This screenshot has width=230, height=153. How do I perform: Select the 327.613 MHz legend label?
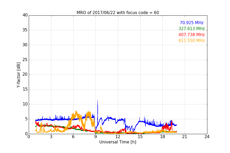click(x=192, y=28)
